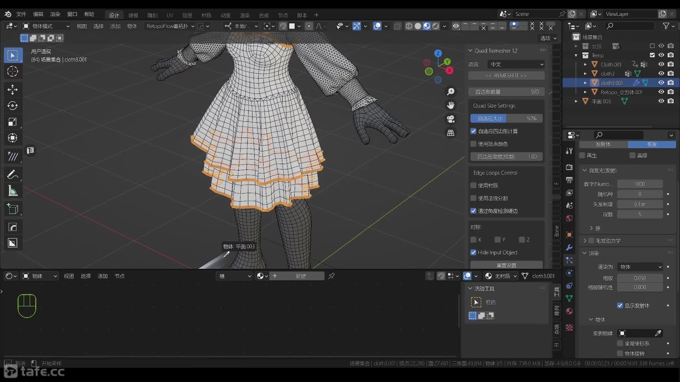Open the 物体模式 mode dropdown
The height and width of the screenshot is (382, 680).
pyautogui.click(x=46, y=26)
